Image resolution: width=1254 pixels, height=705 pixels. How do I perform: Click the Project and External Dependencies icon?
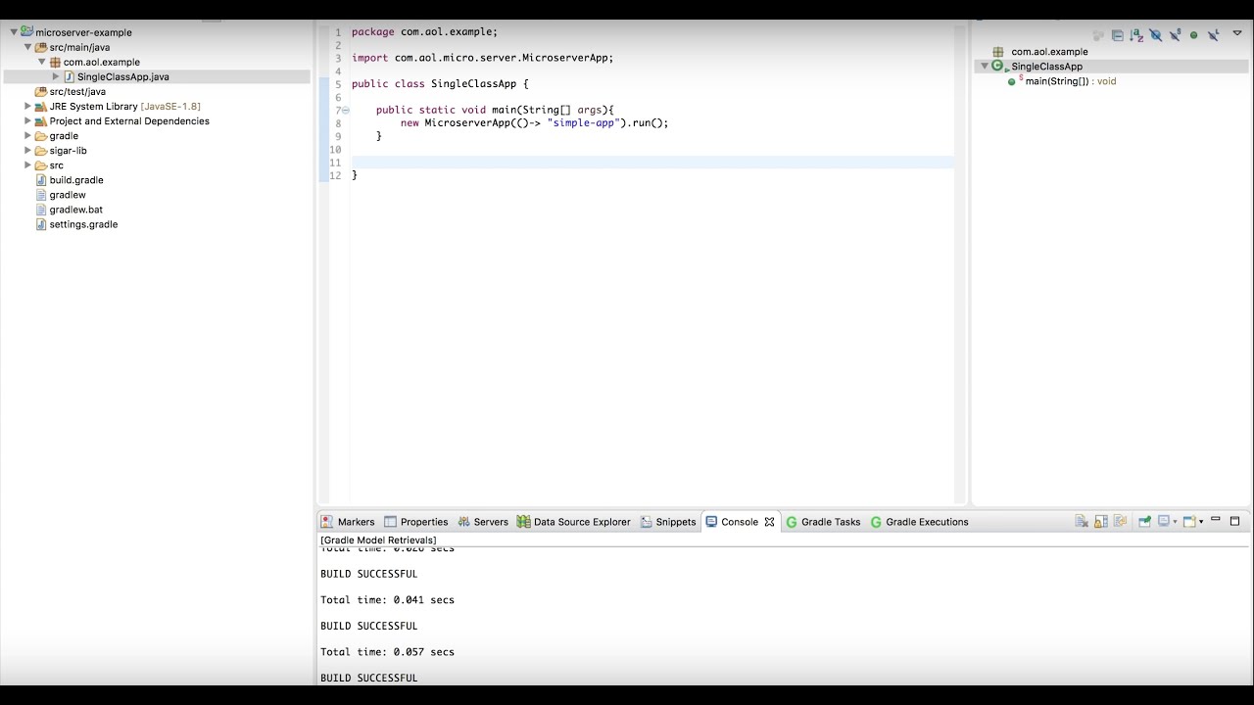pos(41,120)
